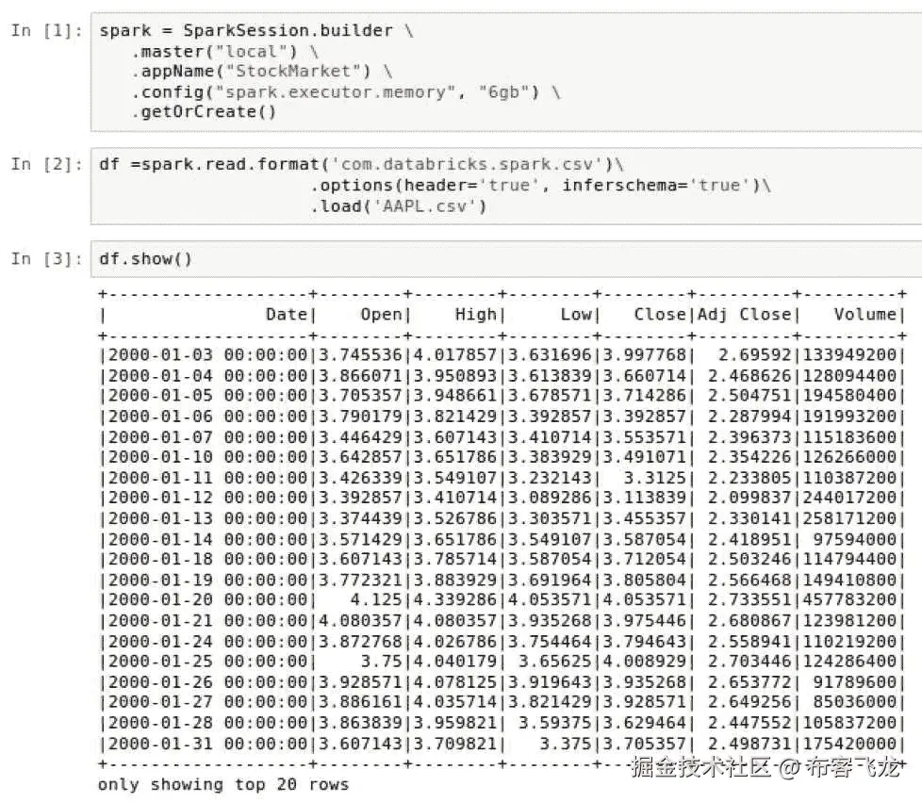Click the .load('AAPL.csv') line

tap(398, 205)
